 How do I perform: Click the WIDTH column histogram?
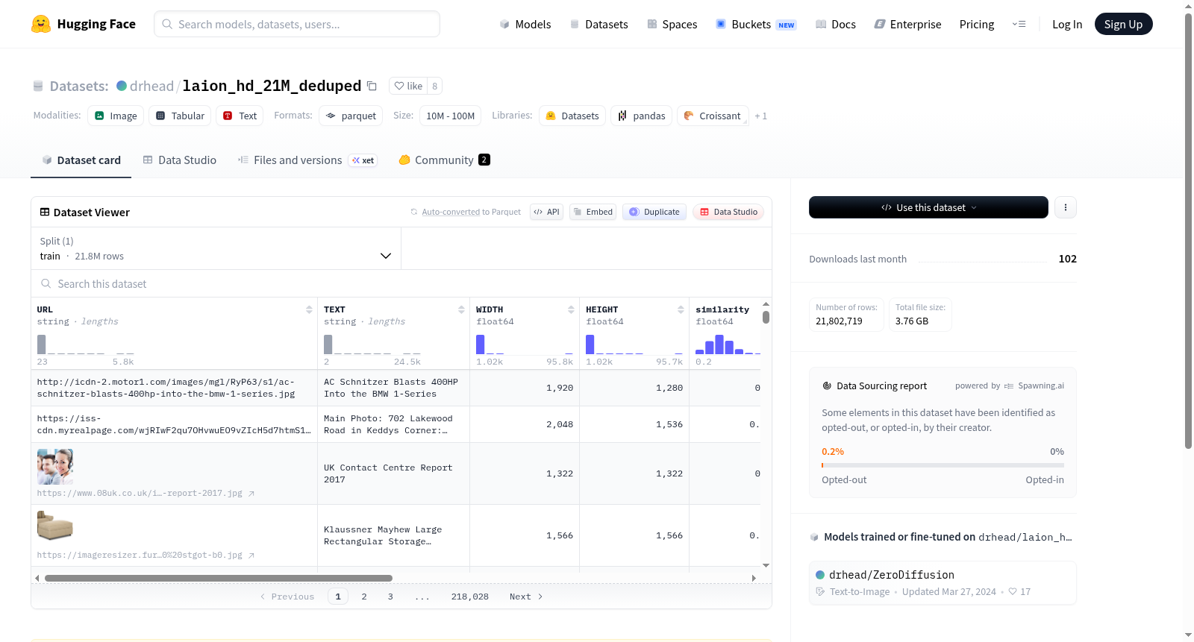tap(525, 344)
